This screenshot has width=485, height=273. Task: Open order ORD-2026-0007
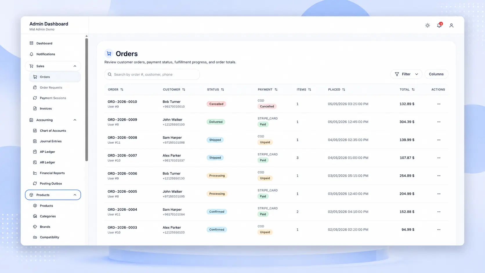click(122, 156)
